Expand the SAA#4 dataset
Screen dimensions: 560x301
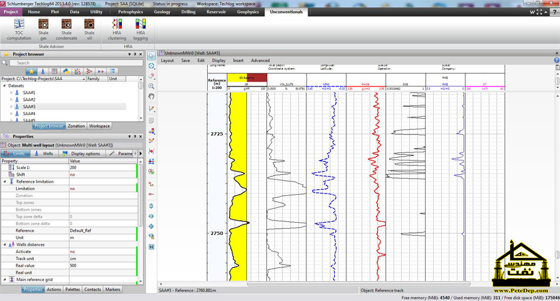pos(11,114)
